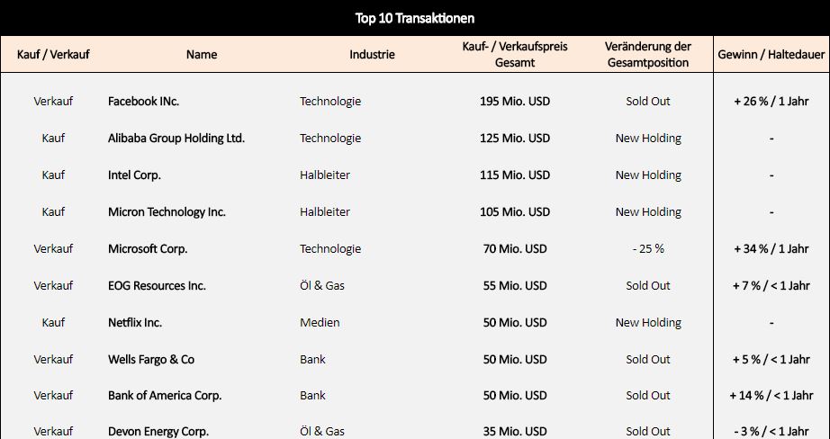
Task: Select the + 34 % / 1 Jahr cell
Action: pos(771,248)
